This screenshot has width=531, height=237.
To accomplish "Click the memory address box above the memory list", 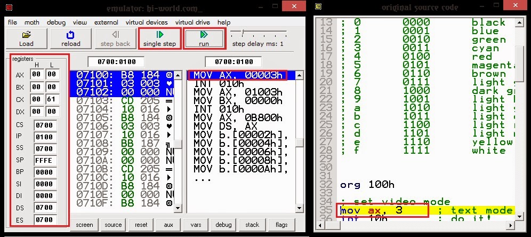I will point(116,62).
